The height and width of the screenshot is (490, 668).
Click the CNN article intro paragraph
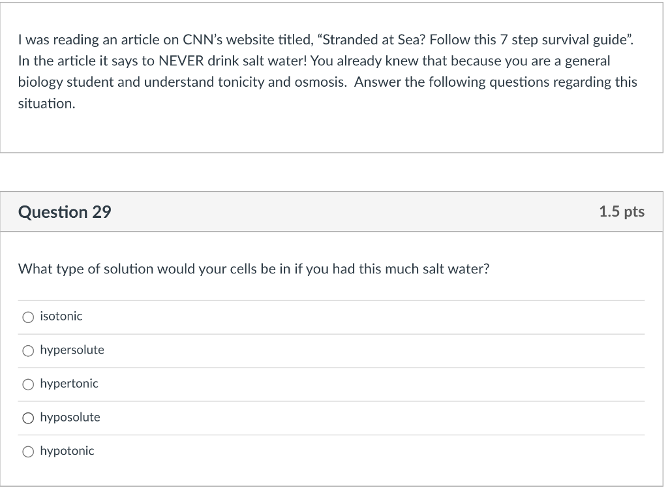pos(327,71)
